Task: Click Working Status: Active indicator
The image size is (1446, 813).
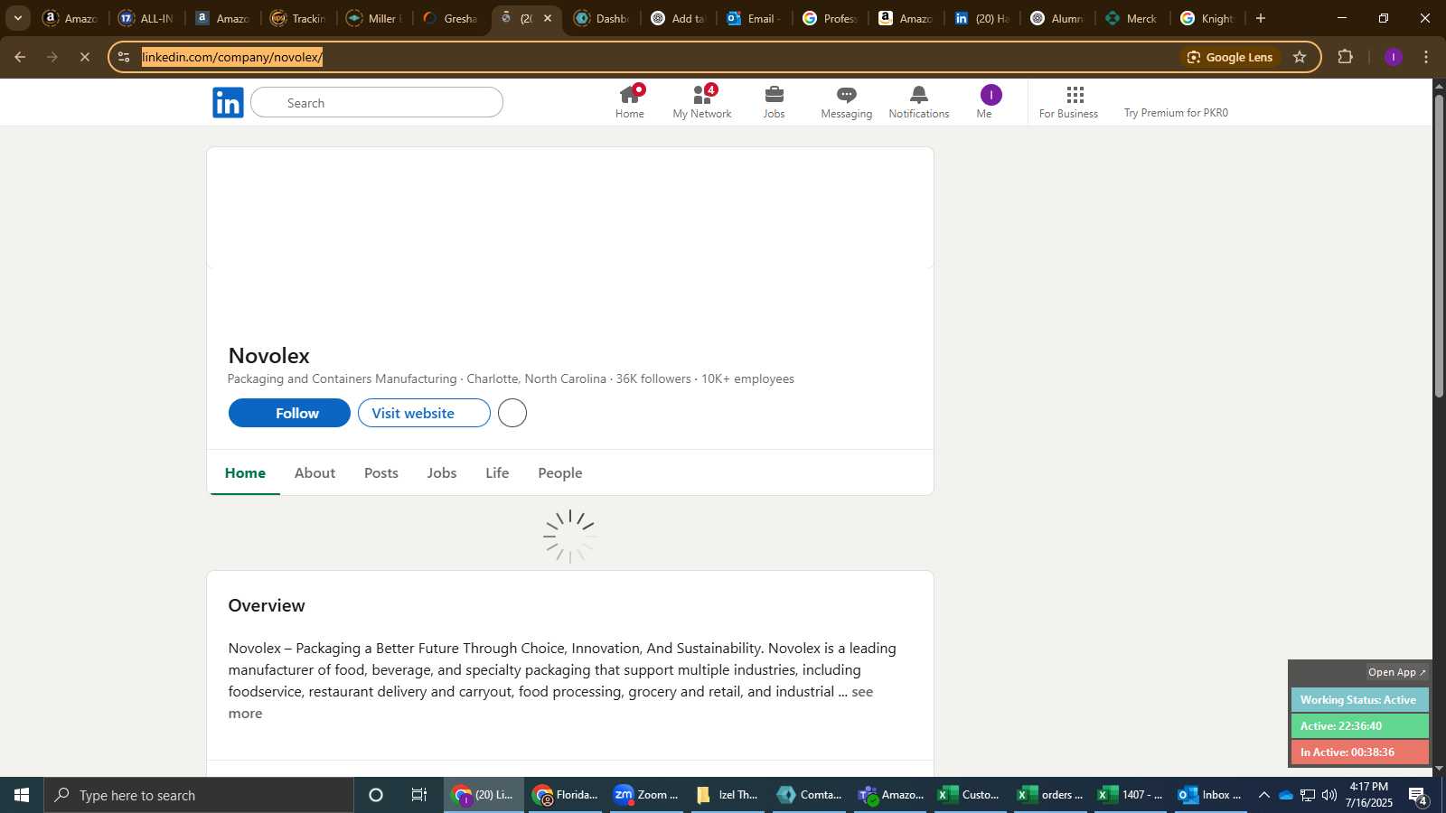Action: point(1359,700)
